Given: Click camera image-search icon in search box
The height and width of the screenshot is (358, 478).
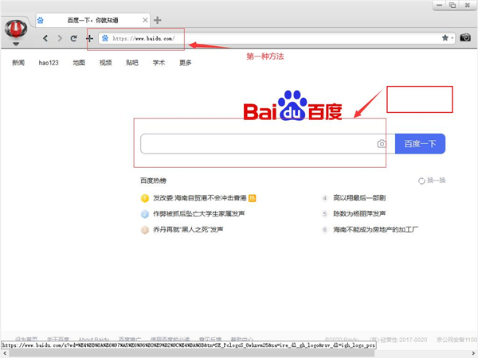Looking at the screenshot, I should tap(382, 144).
